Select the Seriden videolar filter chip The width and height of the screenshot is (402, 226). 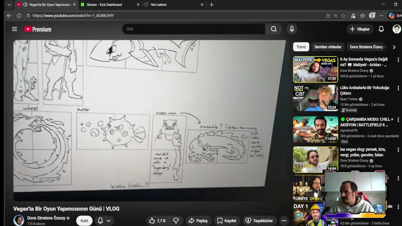click(328, 47)
